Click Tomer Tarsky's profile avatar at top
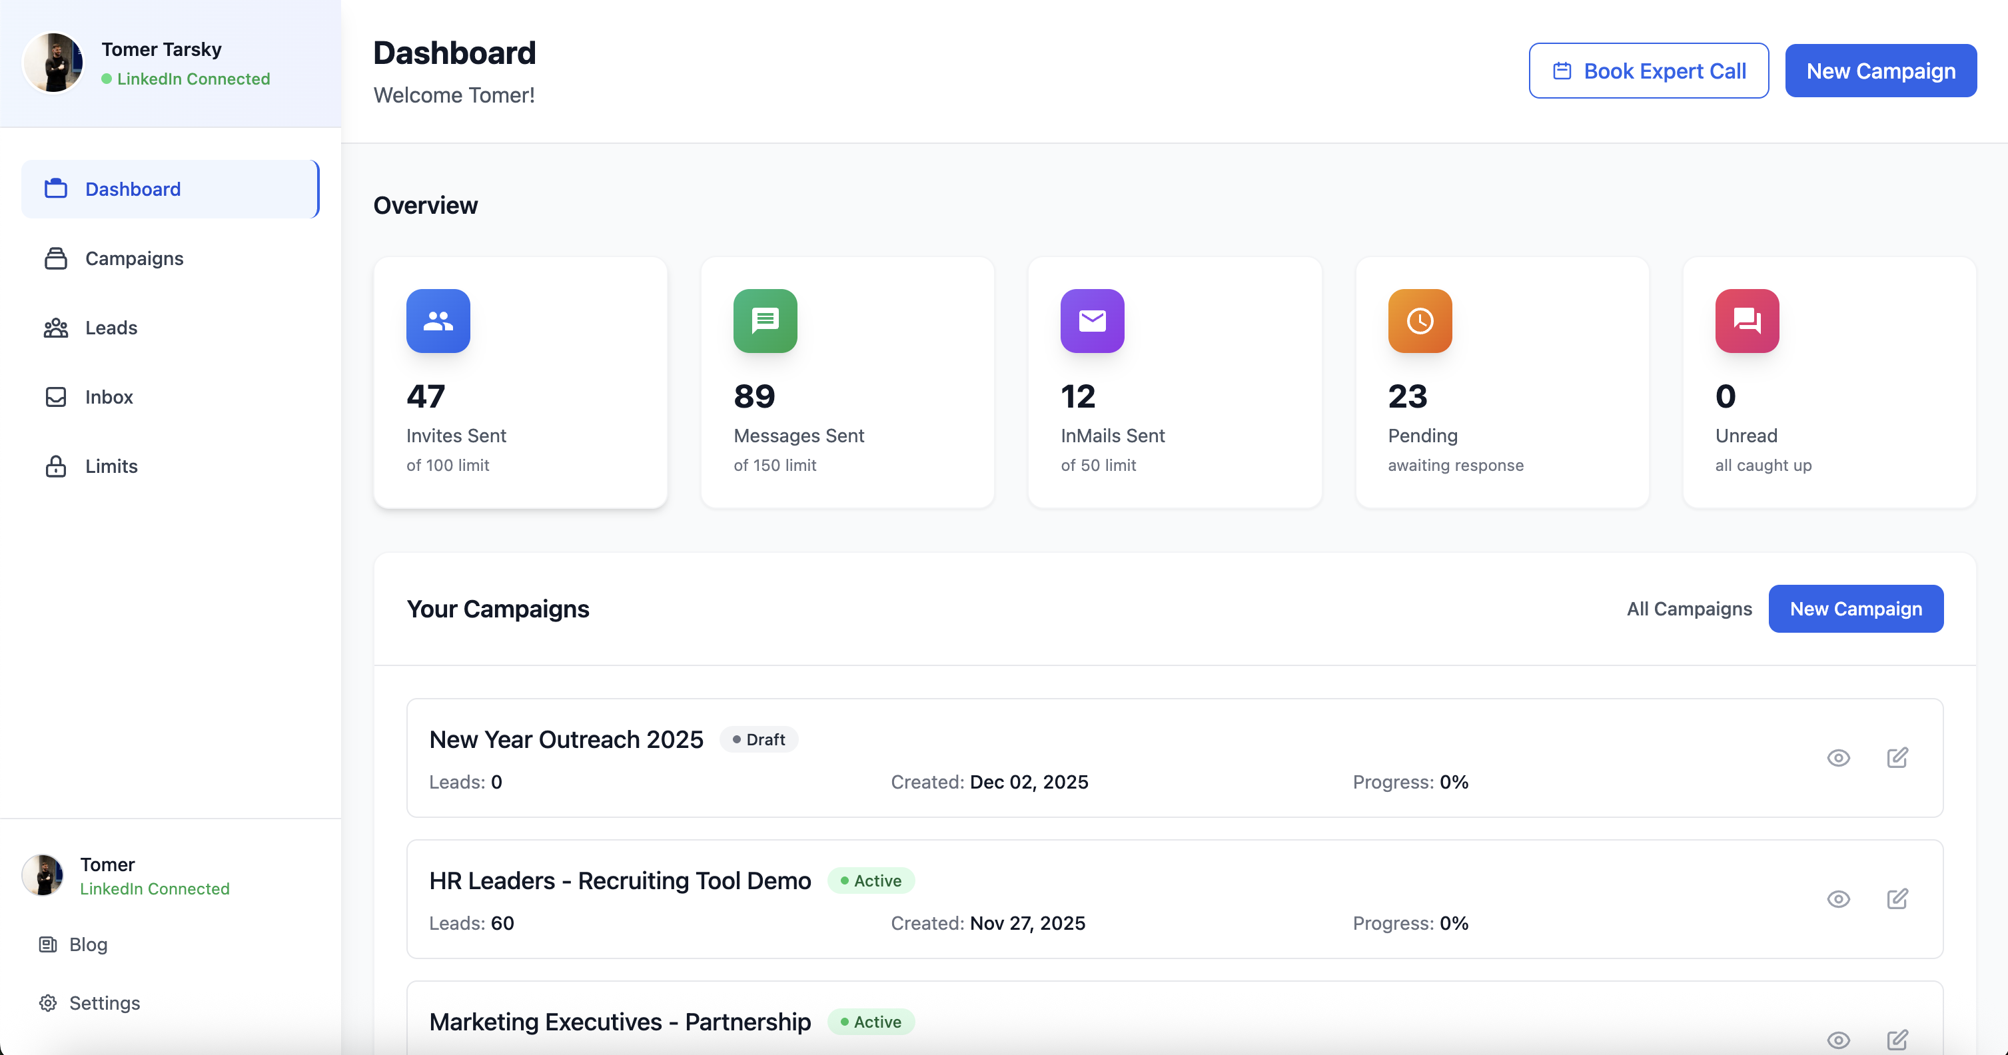 (53, 63)
